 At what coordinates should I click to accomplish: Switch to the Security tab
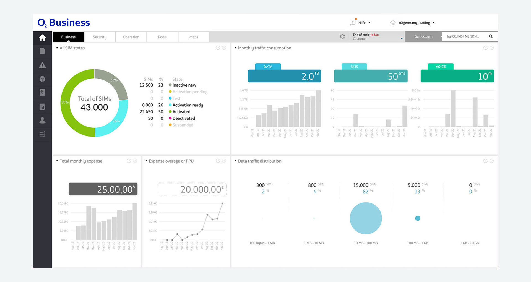click(x=100, y=37)
